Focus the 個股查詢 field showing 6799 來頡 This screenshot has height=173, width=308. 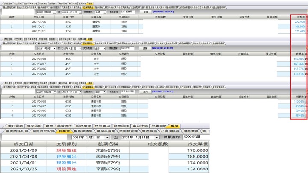[x=196, y=137]
